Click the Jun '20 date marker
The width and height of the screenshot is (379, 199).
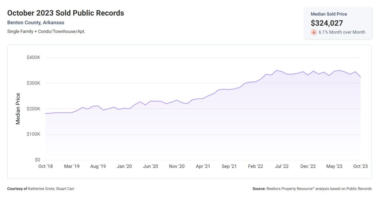150,166
